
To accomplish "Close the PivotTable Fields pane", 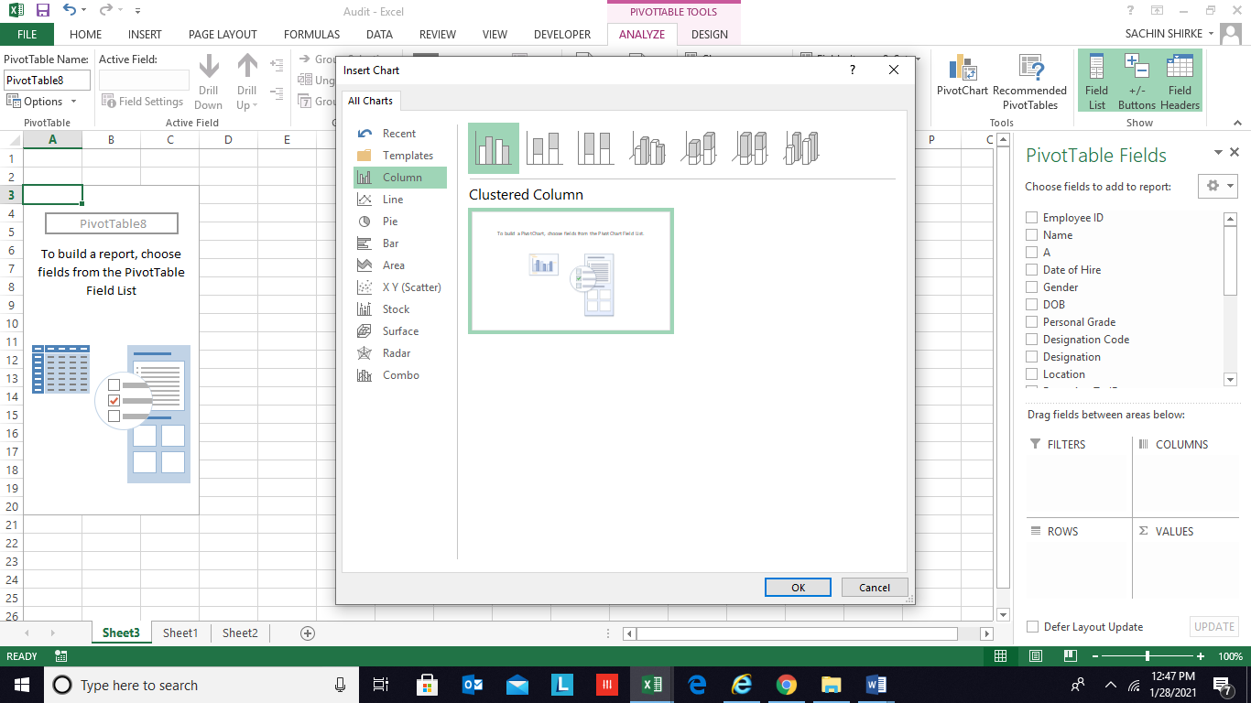I will click(x=1235, y=153).
